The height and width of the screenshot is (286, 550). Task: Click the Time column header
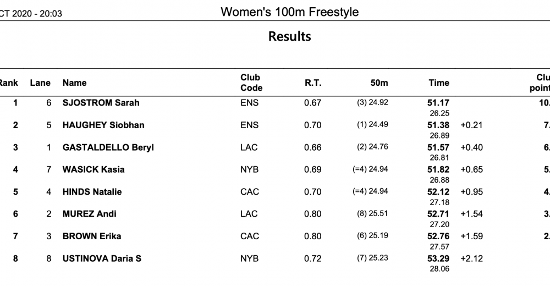(x=439, y=83)
